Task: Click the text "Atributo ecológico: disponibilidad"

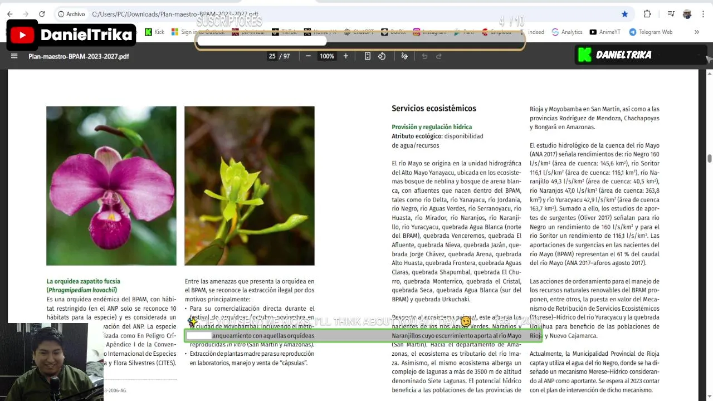Action: 437,136
